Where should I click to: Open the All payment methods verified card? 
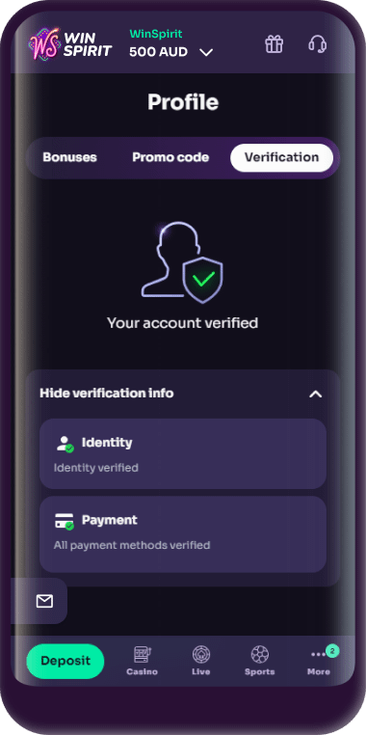point(183,534)
